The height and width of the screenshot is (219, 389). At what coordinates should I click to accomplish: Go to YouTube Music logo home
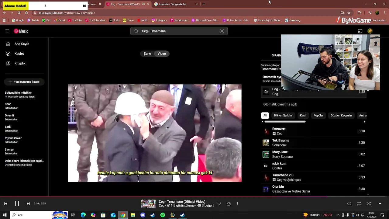[21, 31]
